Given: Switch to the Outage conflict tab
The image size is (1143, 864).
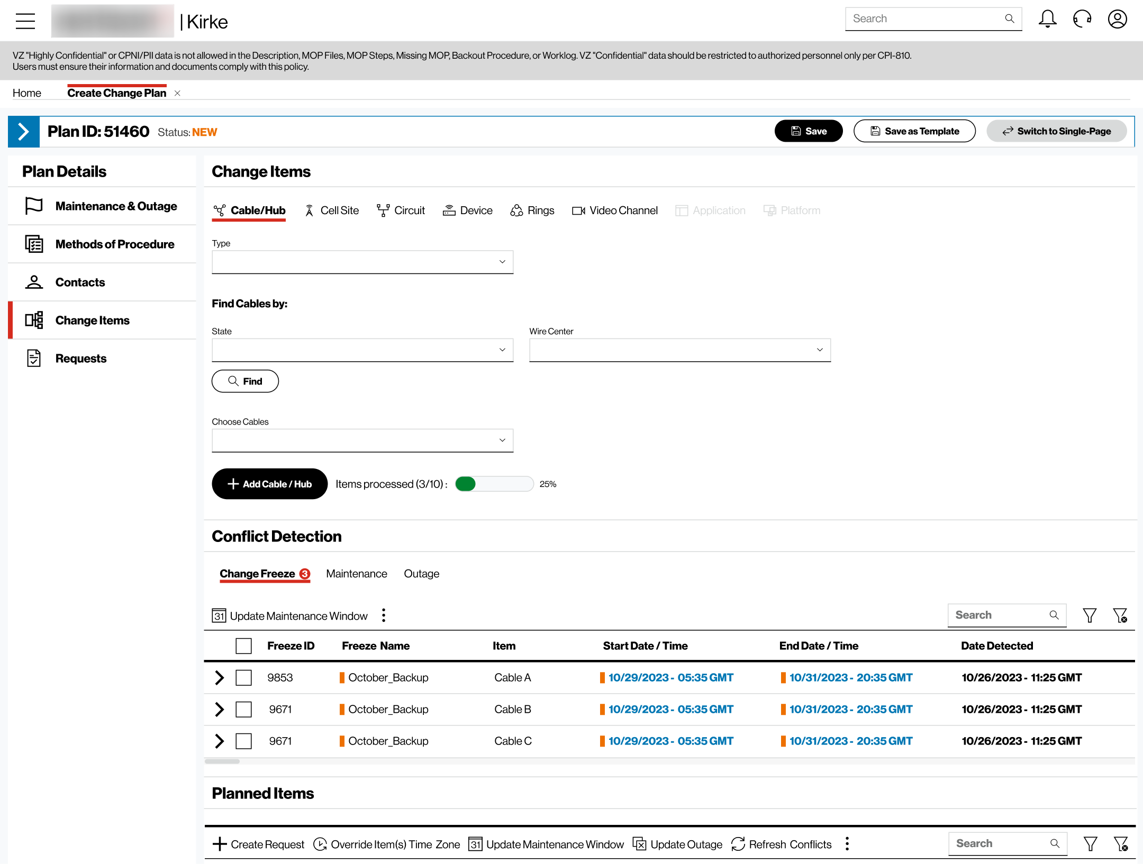Looking at the screenshot, I should click(x=422, y=574).
